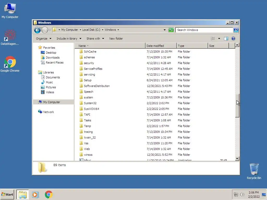This screenshot has width=267, height=200.
Task: Select the Pictures library
Action: [51, 87]
